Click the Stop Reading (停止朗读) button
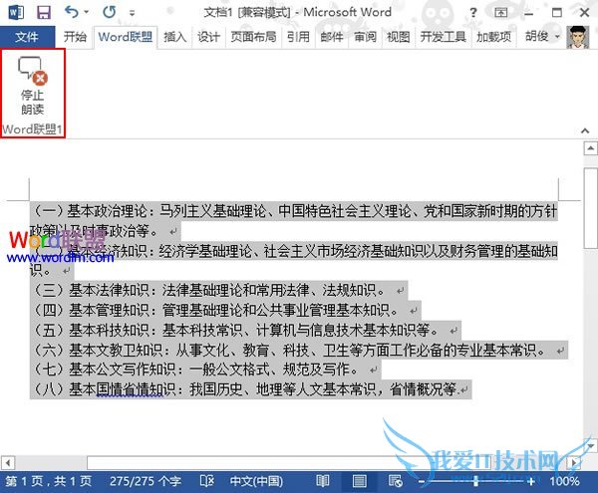 tap(33, 86)
